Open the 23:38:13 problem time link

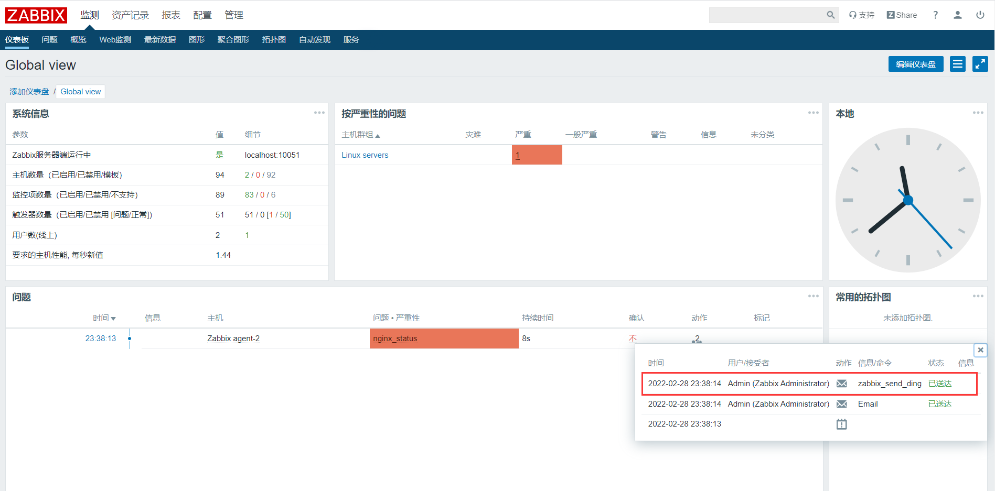[x=101, y=339]
